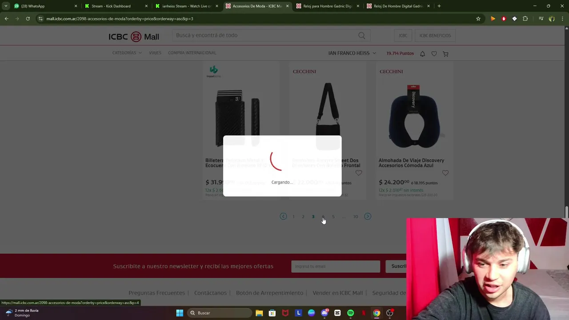
Task: Open the wishlist heart in the header
Action: 434,54
